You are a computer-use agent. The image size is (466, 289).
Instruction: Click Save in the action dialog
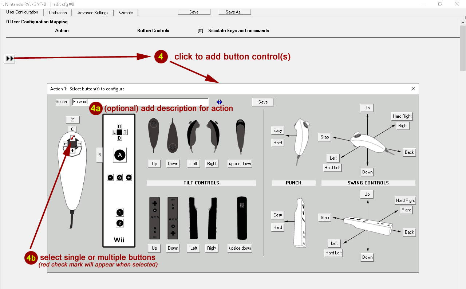pyautogui.click(x=263, y=102)
